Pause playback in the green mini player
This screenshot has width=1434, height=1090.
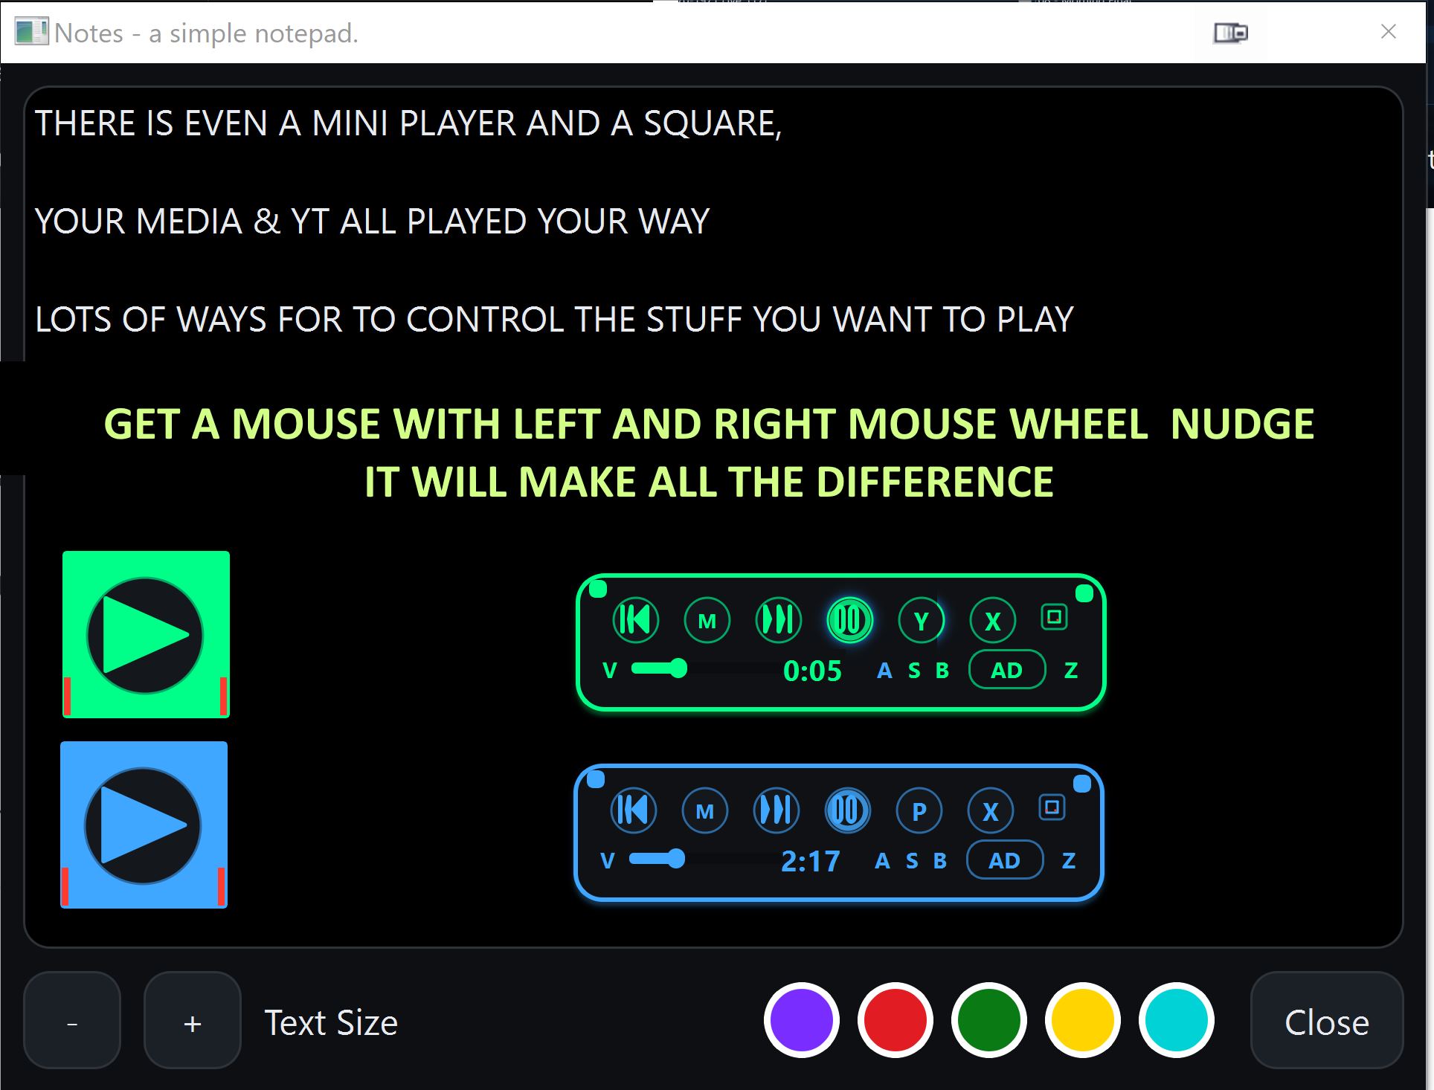coord(849,619)
